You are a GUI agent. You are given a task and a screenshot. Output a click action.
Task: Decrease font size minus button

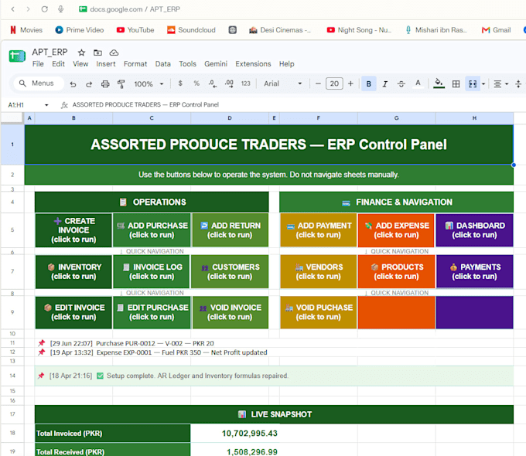pos(318,83)
